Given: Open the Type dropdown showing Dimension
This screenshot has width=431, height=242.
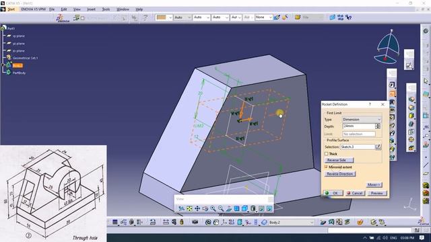Looking at the screenshot, I should pos(362,120).
